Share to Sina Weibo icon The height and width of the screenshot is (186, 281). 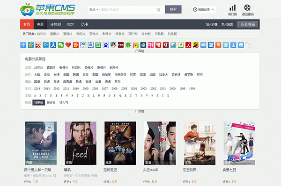pos(38,45)
